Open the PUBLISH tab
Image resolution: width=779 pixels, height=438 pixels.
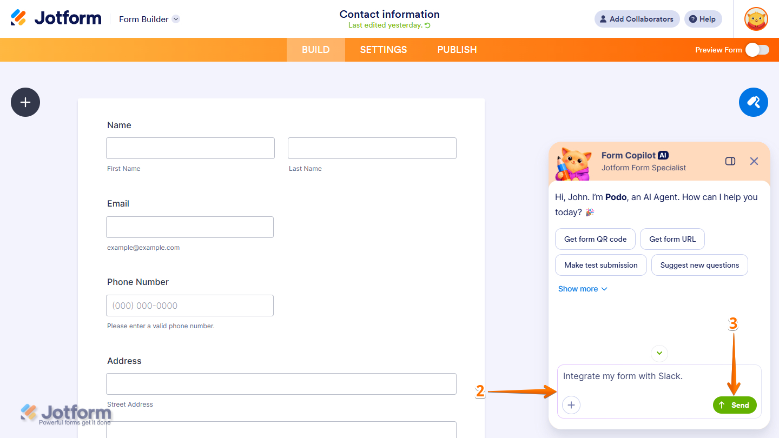pyautogui.click(x=457, y=49)
